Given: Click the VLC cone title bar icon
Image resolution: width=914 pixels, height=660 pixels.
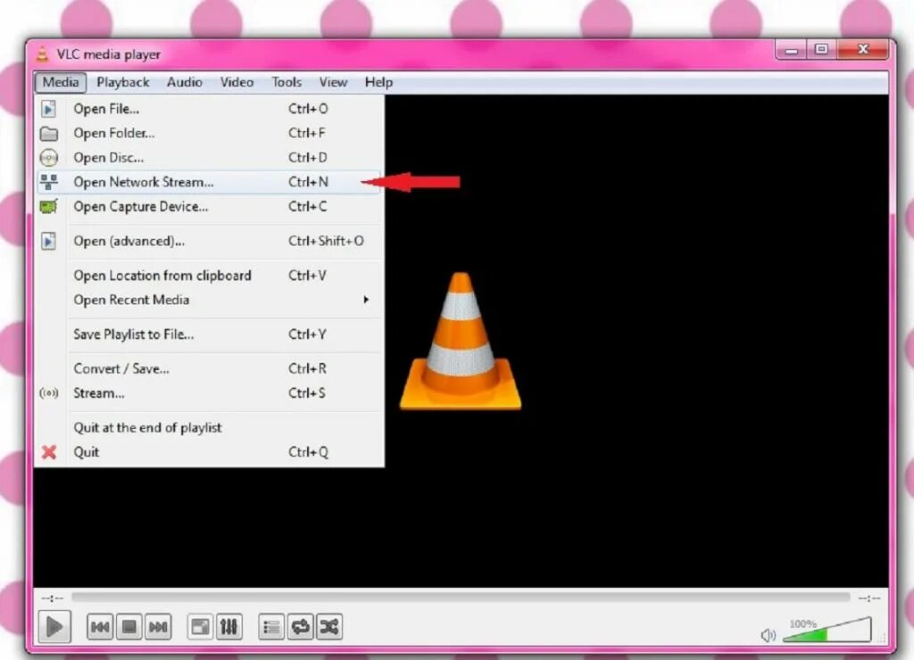Looking at the screenshot, I should tap(43, 54).
